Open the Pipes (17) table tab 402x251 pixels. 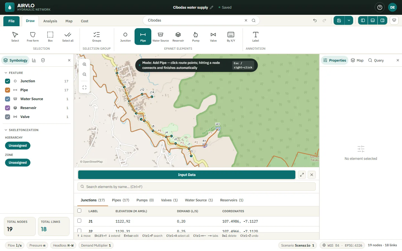121,200
